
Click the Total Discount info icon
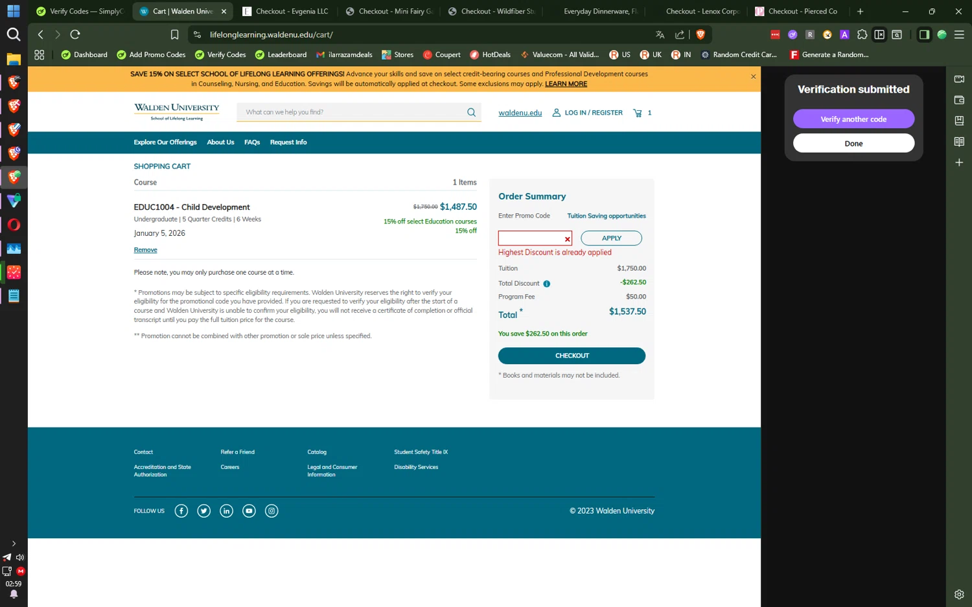point(547,284)
